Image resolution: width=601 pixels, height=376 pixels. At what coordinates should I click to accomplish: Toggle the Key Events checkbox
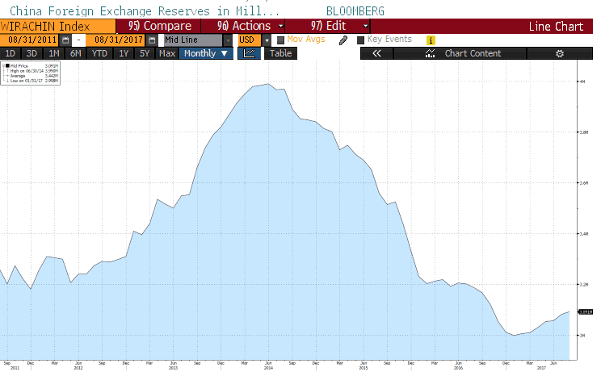click(x=360, y=40)
